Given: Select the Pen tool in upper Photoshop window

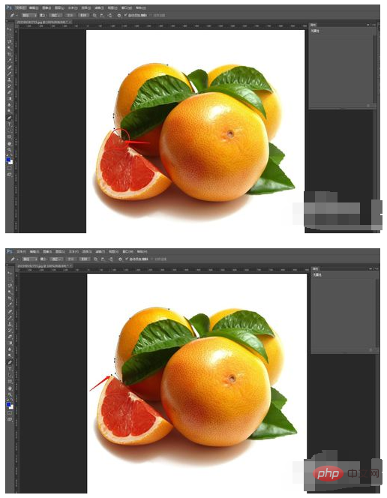Looking at the screenshot, I should pyautogui.click(x=9, y=118).
